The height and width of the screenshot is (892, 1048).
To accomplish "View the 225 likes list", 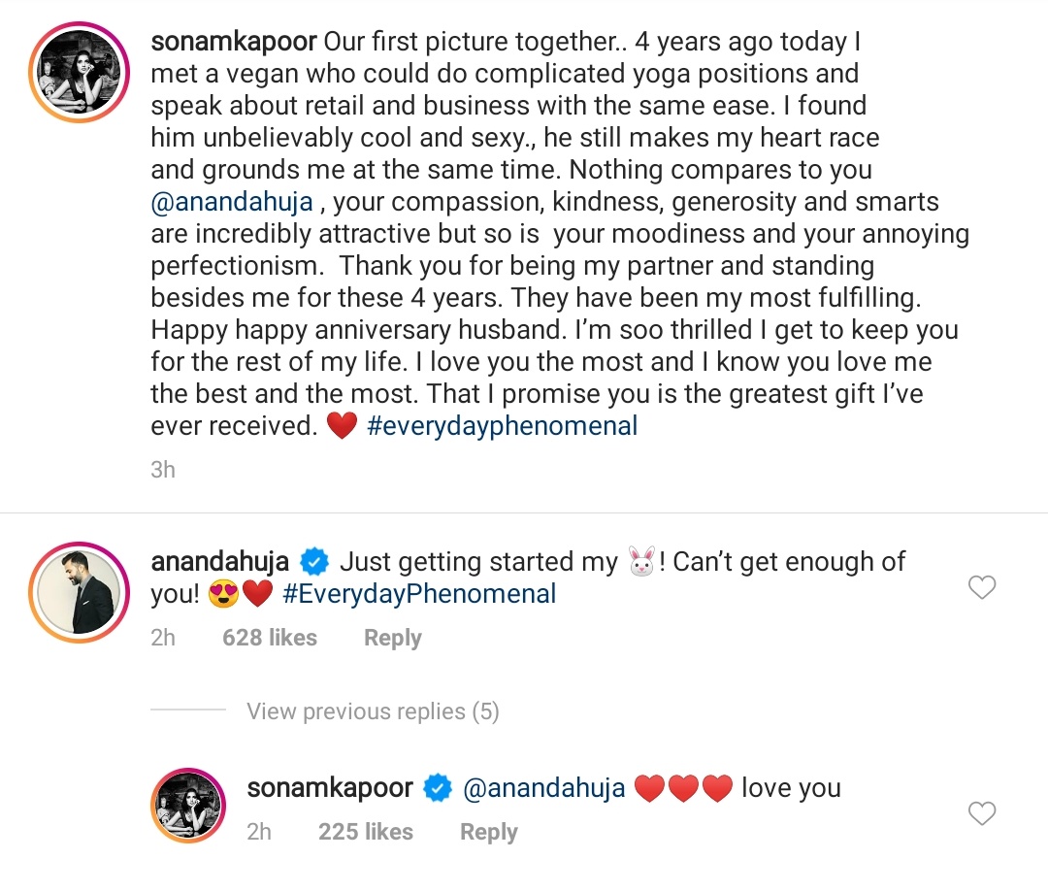I will (366, 832).
